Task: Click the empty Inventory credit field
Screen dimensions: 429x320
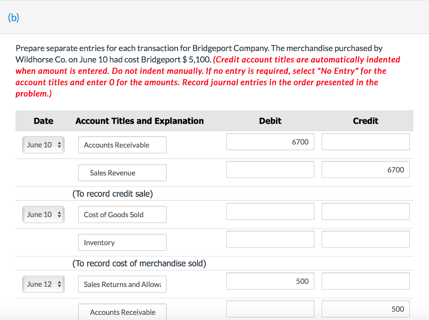Action: tap(365, 239)
